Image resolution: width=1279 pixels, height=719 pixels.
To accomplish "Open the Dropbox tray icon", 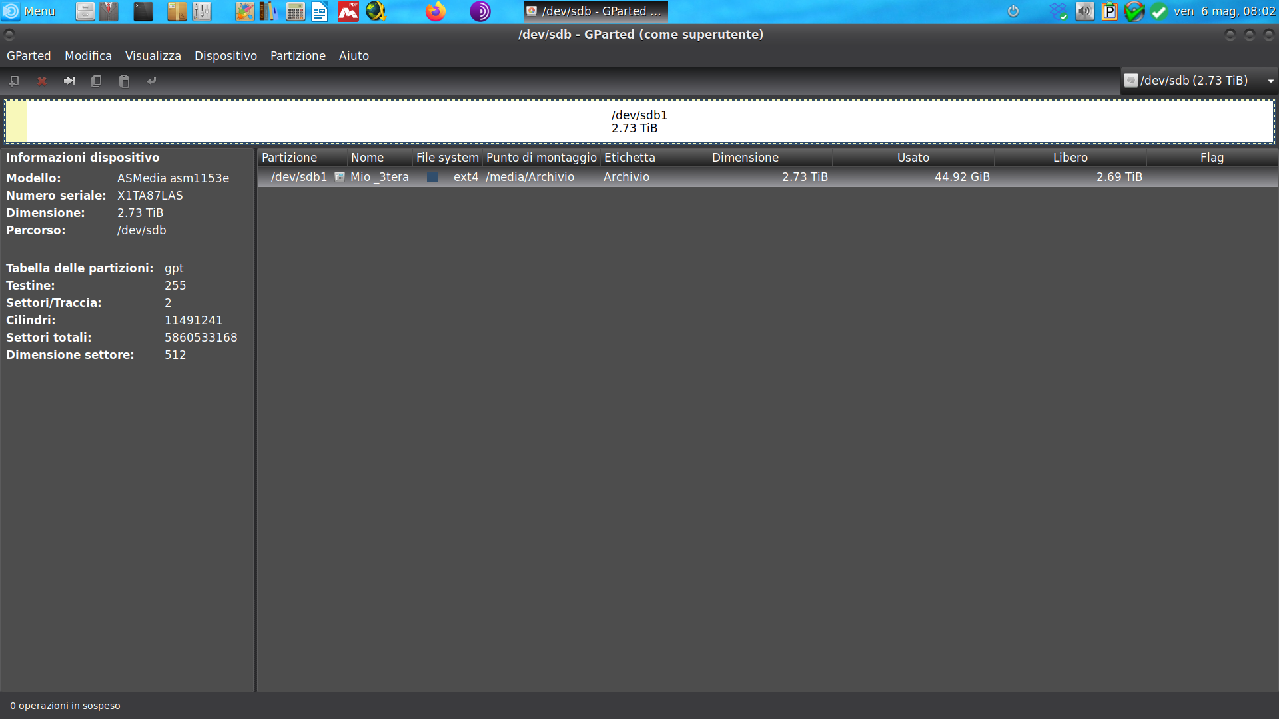I will (x=1058, y=11).
